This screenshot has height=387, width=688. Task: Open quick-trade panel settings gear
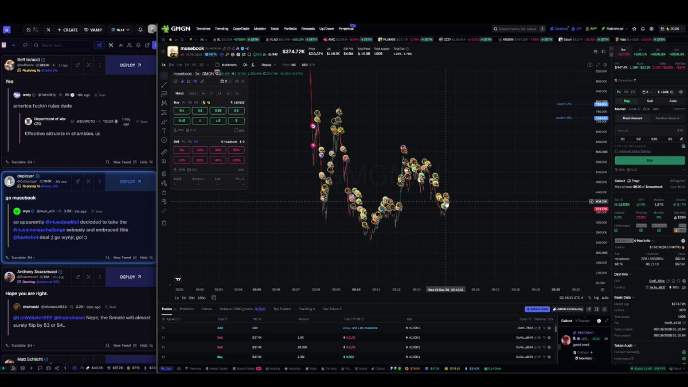(x=237, y=81)
